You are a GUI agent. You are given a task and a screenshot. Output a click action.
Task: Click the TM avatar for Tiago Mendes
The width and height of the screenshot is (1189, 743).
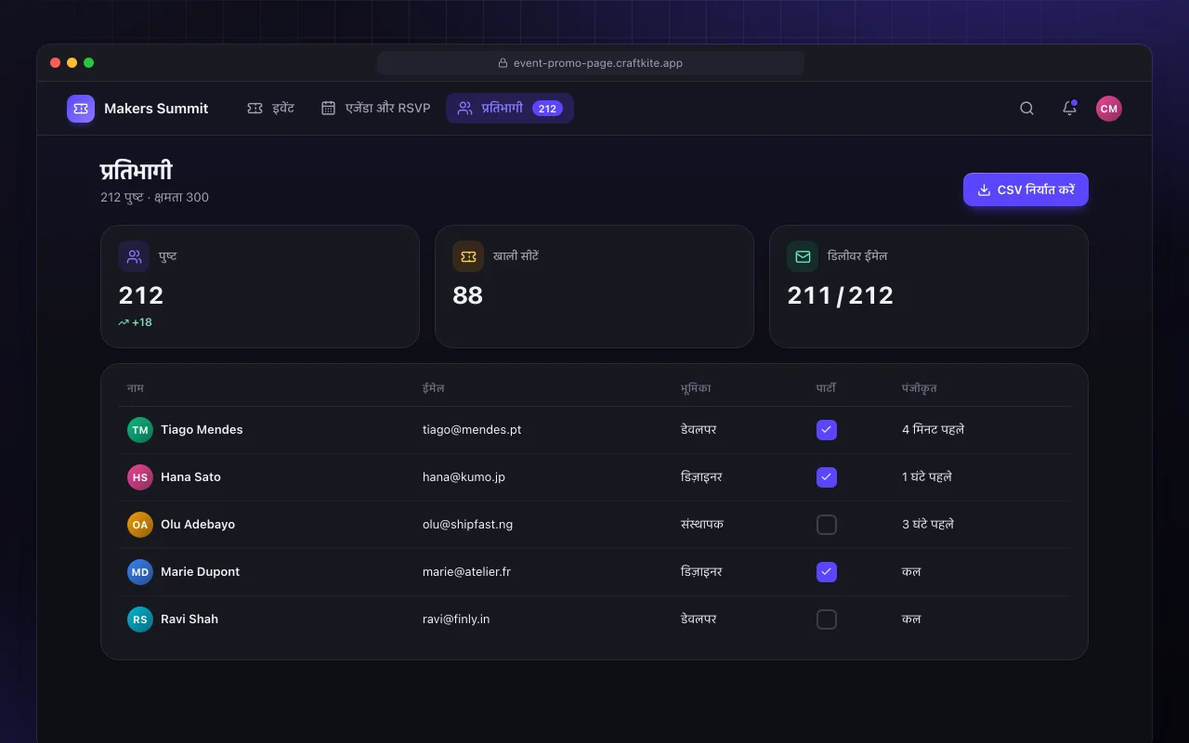[x=140, y=430]
